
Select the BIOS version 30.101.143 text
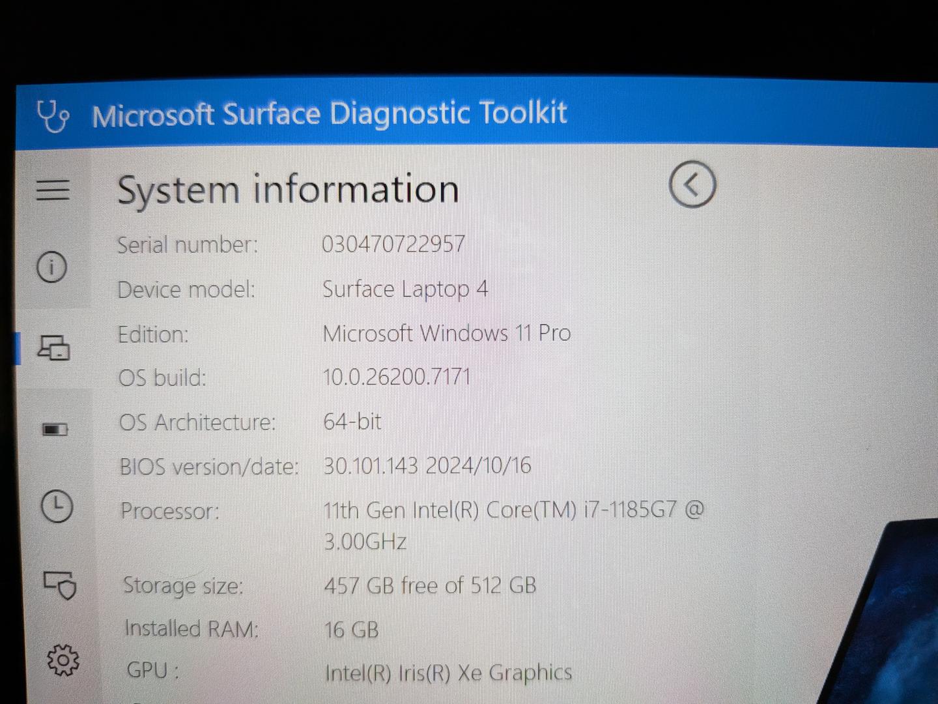(371, 465)
